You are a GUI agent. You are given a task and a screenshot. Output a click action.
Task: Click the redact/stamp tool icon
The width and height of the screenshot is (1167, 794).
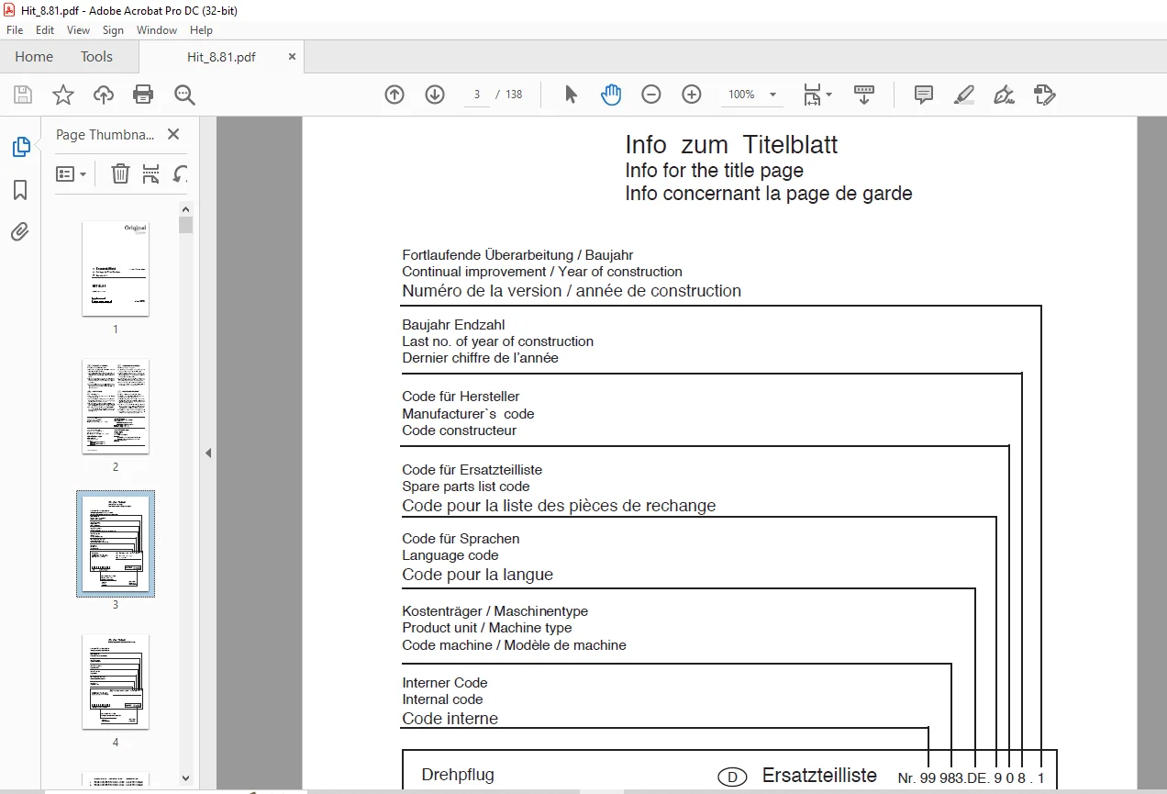tap(1044, 95)
